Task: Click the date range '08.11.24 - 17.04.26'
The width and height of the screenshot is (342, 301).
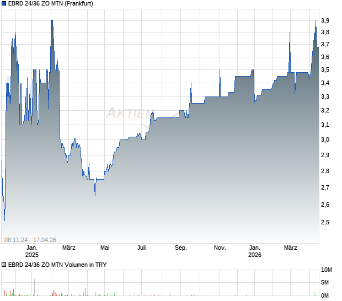Action: point(30,240)
